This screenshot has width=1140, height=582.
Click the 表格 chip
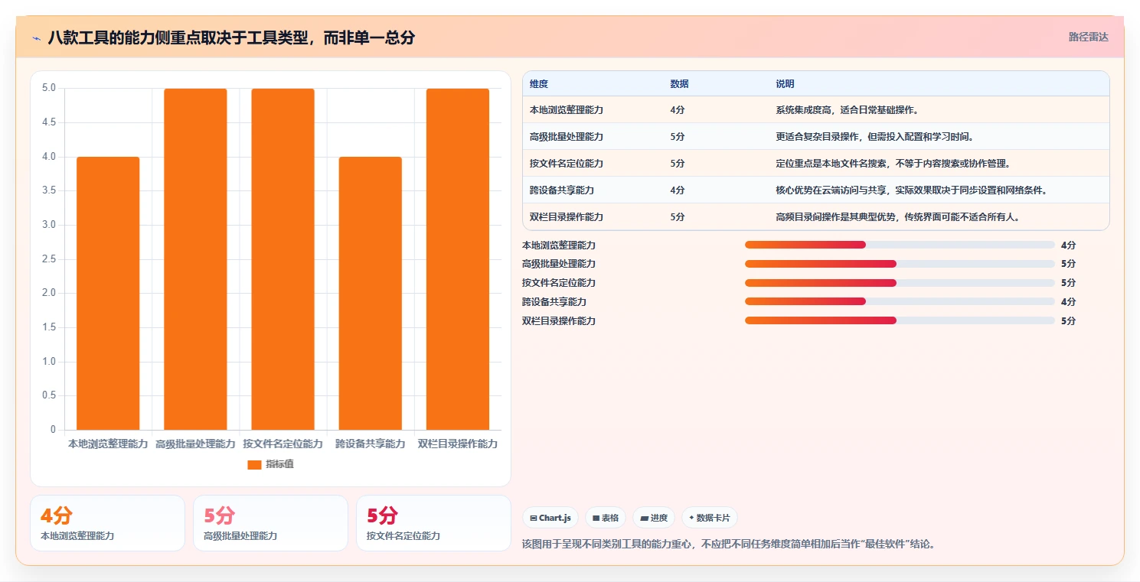[605, 518]
